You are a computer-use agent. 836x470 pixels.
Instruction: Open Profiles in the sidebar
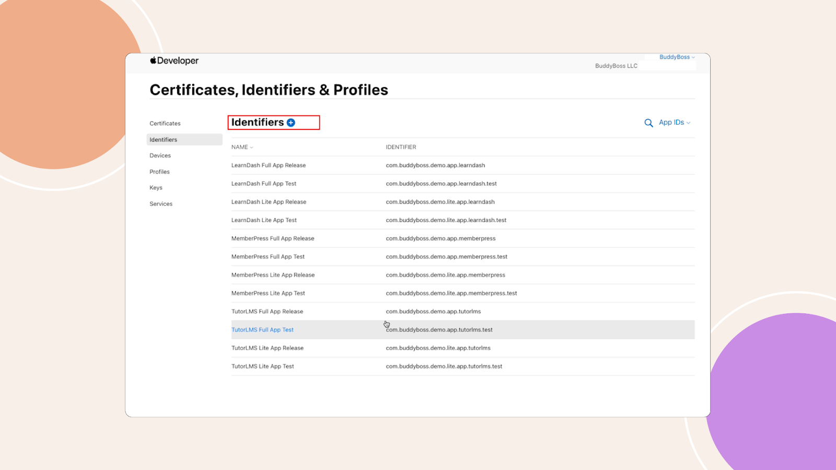(160, 172)
